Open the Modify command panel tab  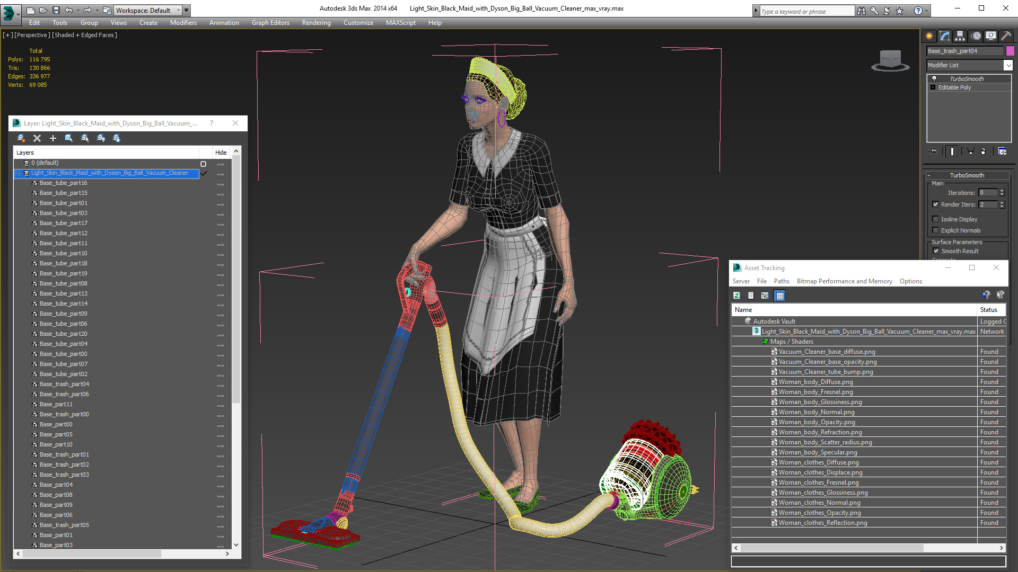tap(945, 36)
